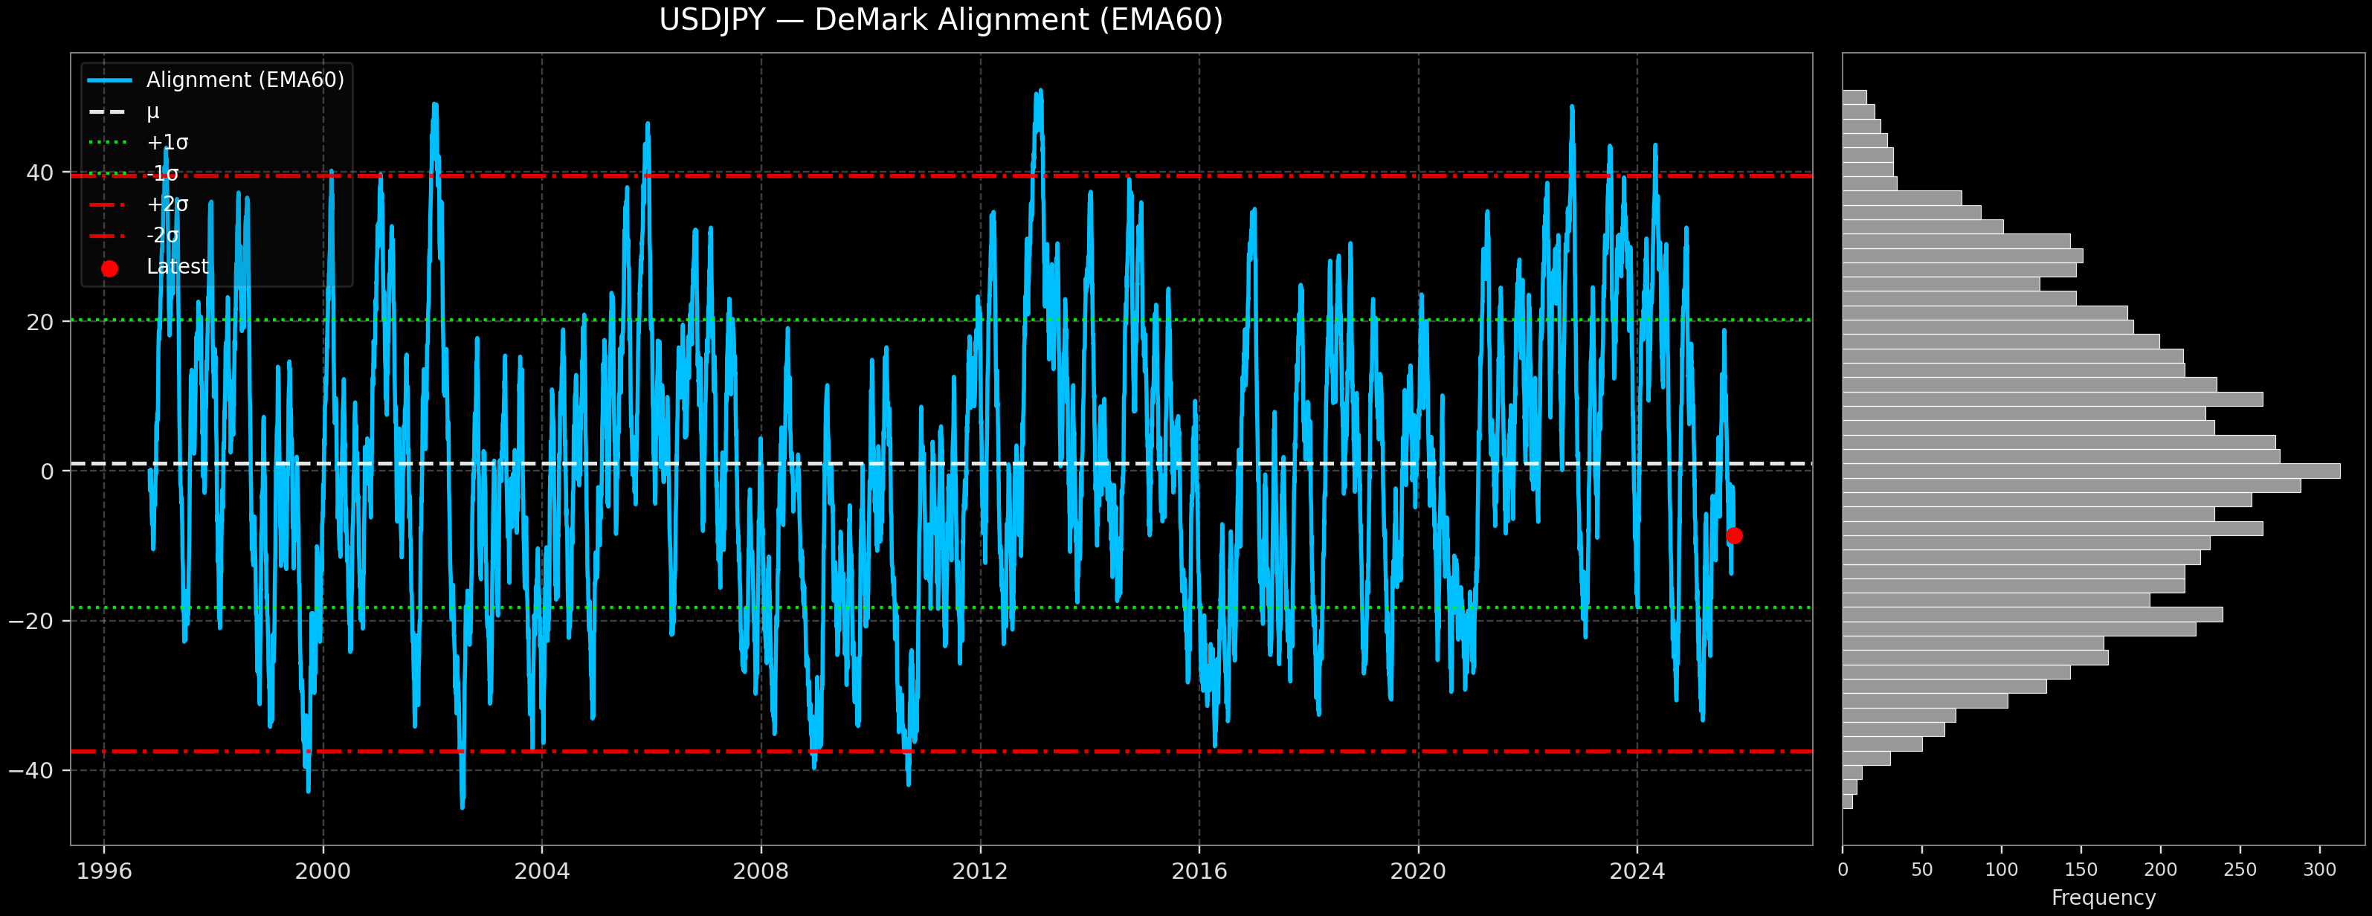Click the −40 y-axis tick label
Image resolution: width=2372 pixels, height=916 pixels.
pyautogui.click(x=31, y=770)
